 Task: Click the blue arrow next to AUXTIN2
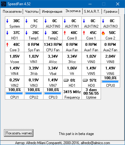84,21
